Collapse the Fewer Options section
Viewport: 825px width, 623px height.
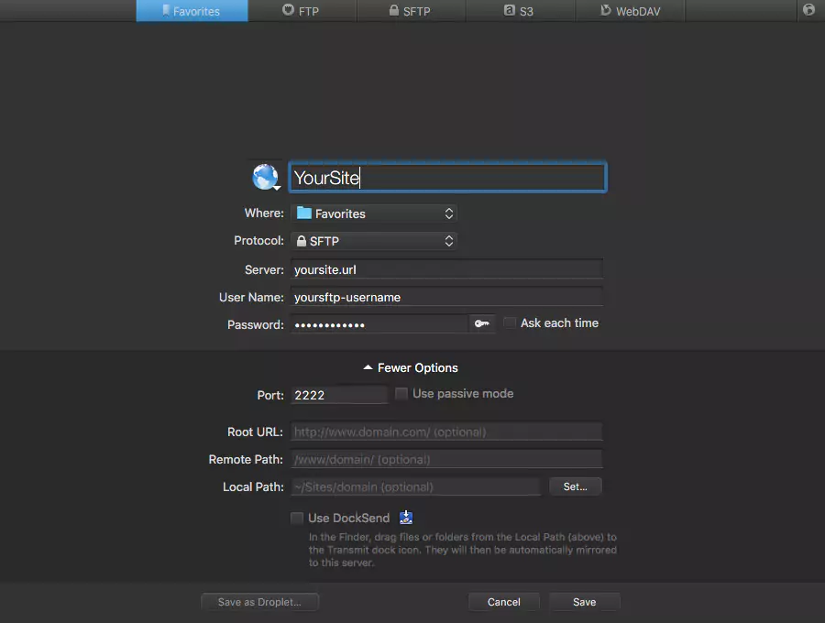point(410,367)
